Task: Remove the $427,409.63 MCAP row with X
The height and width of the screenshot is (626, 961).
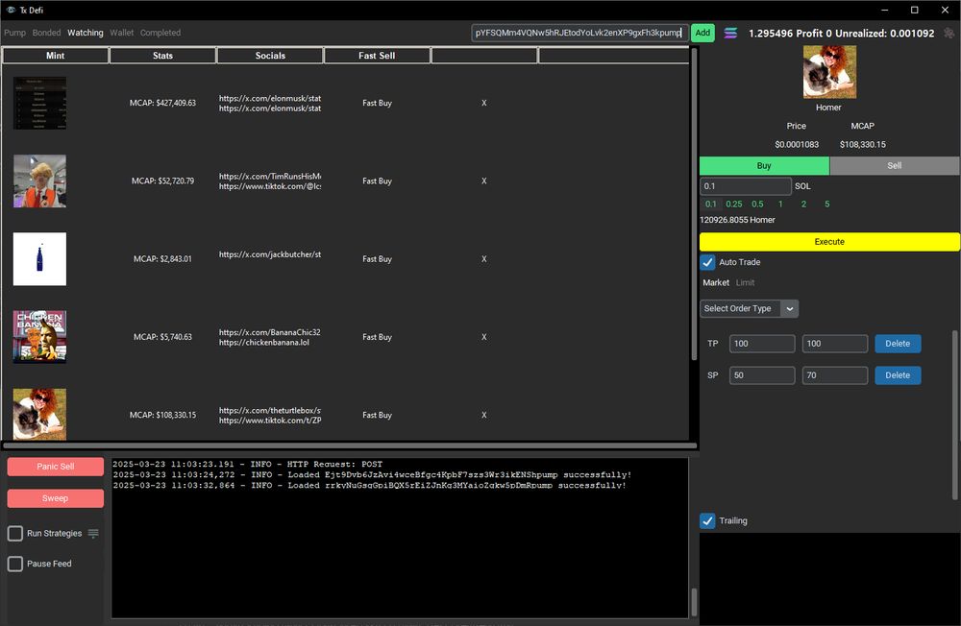Action: [x=484, y=103]
